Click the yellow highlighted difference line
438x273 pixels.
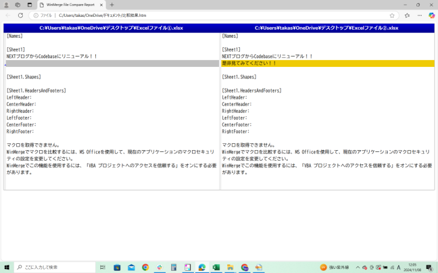point(327,63)
